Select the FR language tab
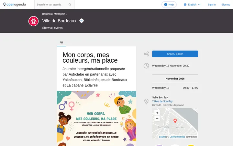This screenshot has height=146, width=233. [61, 43]
